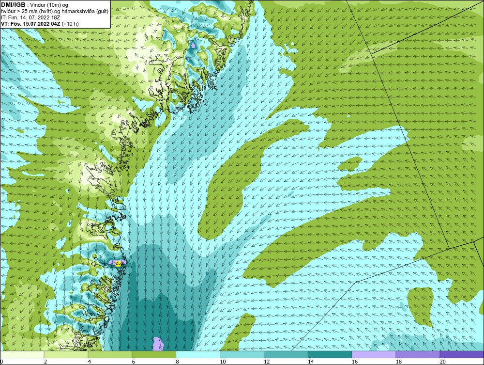Click the 'hviður > 25 m/s' description line
This screenshot has height=365, width=484.
55,12
